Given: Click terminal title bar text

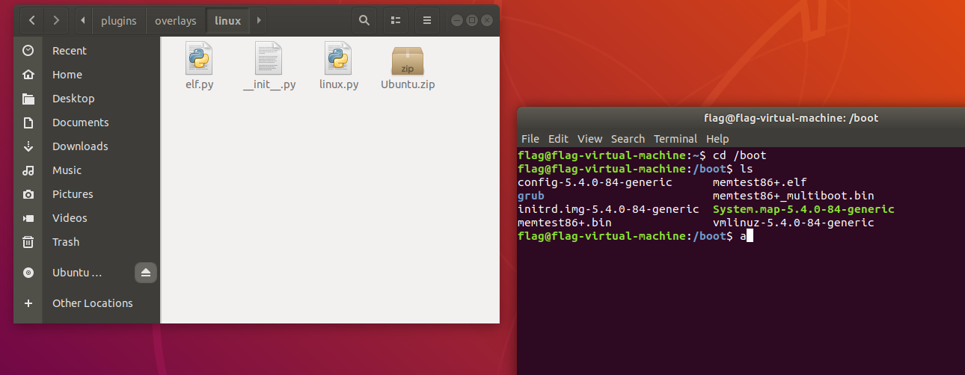Looking at the screenshot, I should pyautogui.click(x=791, y=118).
